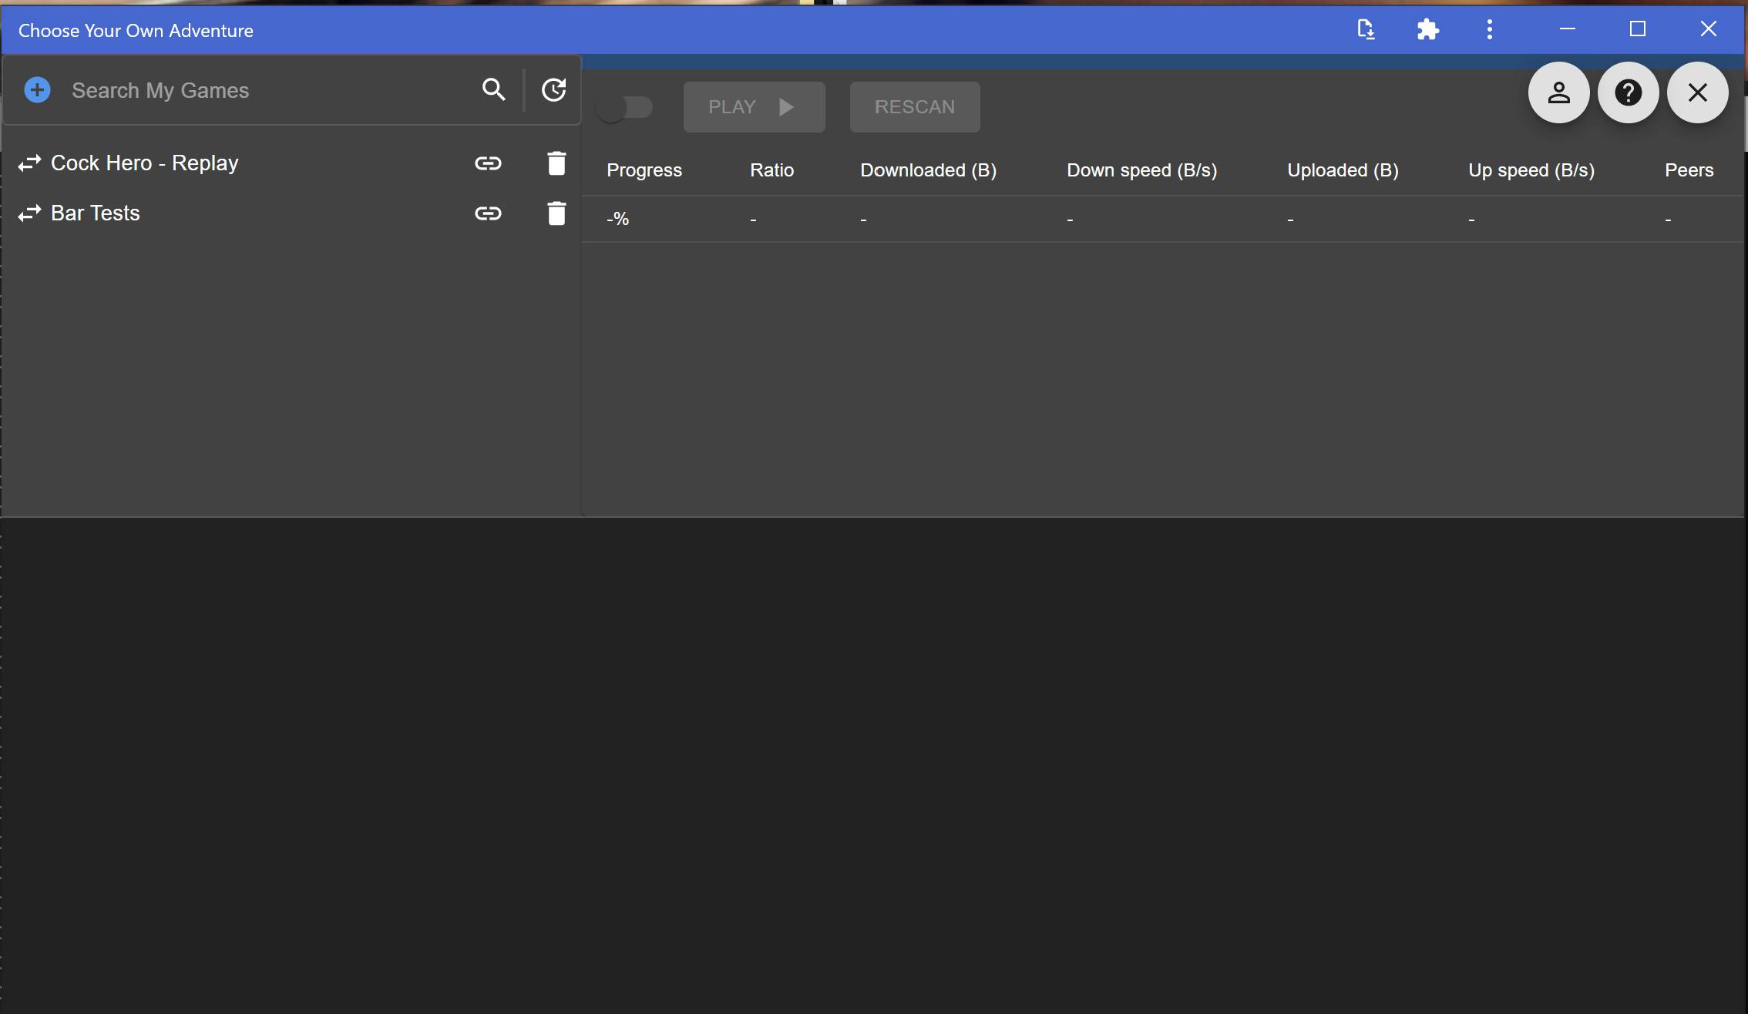This screenshot has height=1014, width=1748.
Task: Open the three-dot menu in title bar
Action: point(1489,30)
